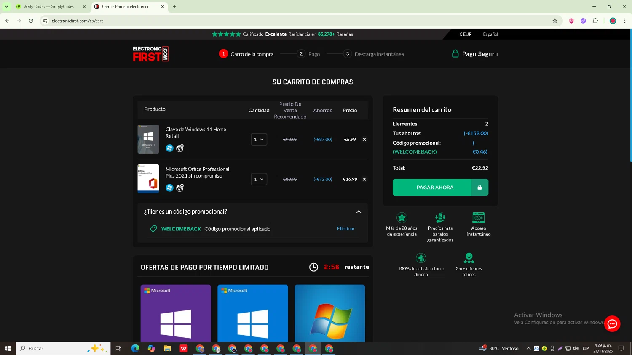Open the purple Microsoft Windows offer card

click(x=176, y=313)
